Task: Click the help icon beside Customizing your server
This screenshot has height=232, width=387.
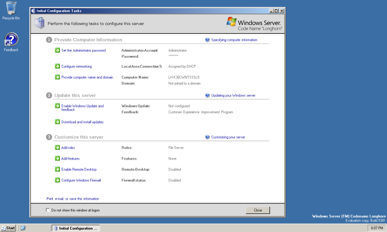Action: pyautogui.click(x=207, y=137)
